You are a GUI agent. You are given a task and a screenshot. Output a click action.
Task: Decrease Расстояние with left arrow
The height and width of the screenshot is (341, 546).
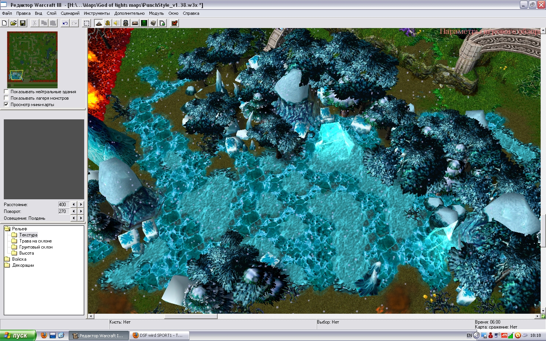point(74,205)
